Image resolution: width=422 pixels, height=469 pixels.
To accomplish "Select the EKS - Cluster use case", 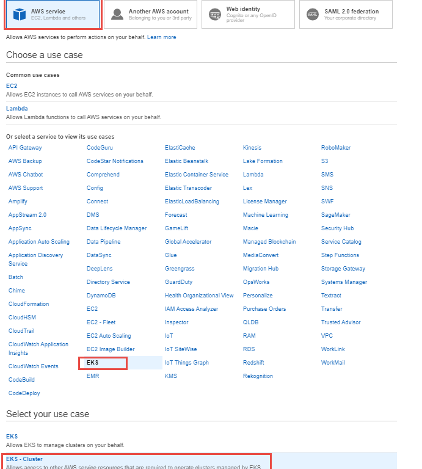I will click(24, 459).
